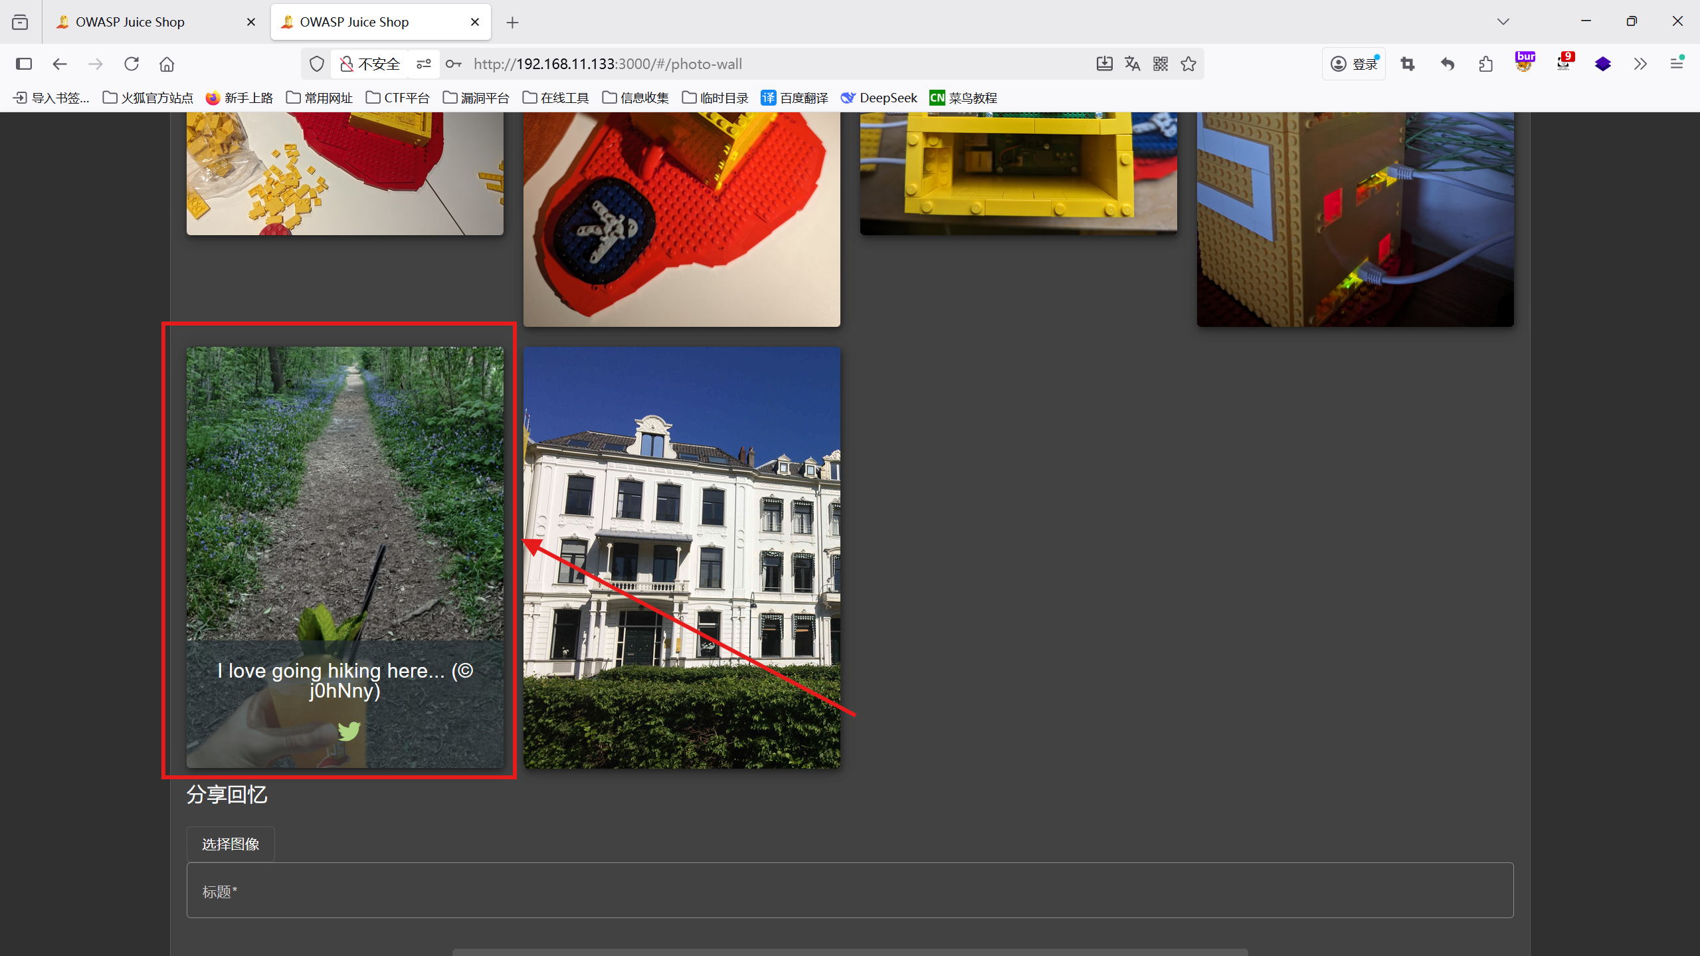Click the 选择图像 button
The width and height of the screenshot is (1700, 956).
pyautogui.click(x=231, y=844)
